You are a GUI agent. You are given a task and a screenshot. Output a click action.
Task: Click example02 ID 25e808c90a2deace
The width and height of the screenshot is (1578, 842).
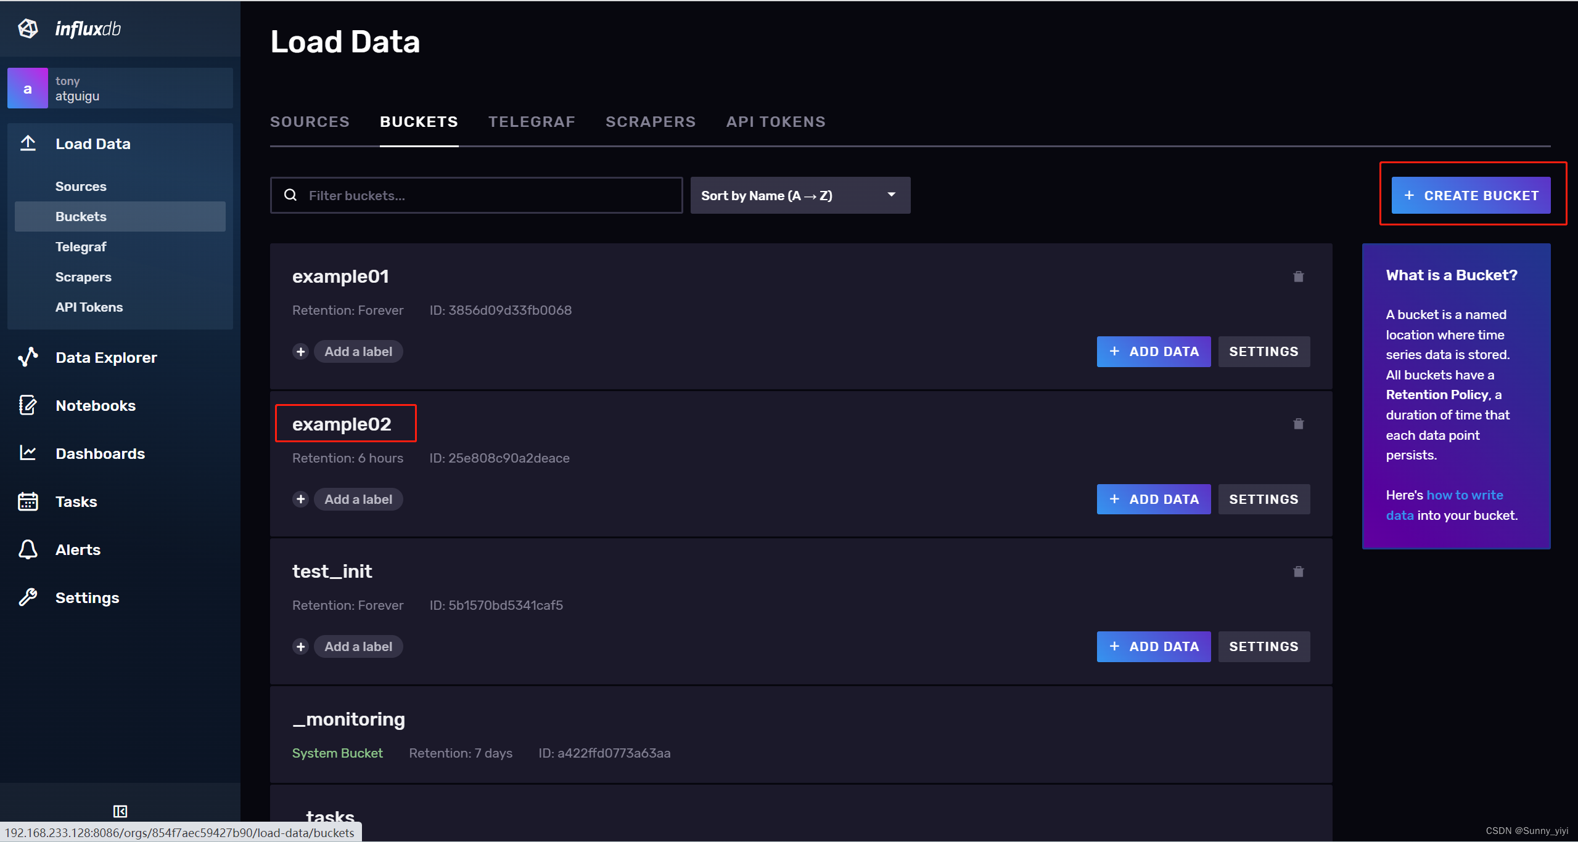coord(499,458)
